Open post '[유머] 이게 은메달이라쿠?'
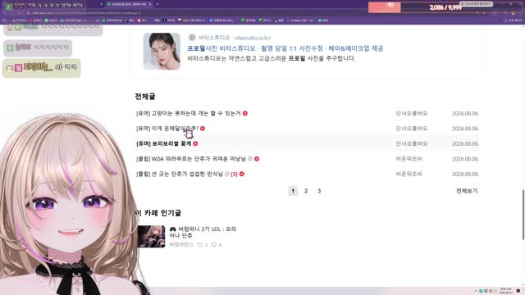This screenshot has height=295, width=525. point(167,129)
